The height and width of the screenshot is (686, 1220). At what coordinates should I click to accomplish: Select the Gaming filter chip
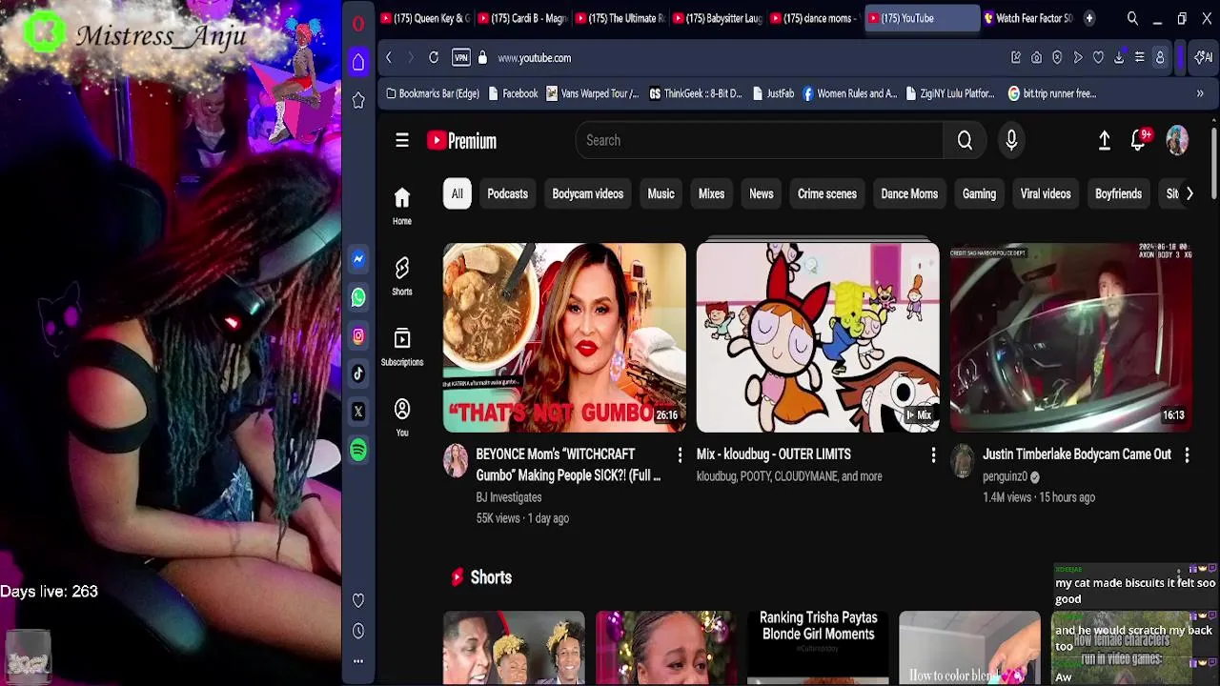click(979, 194)
